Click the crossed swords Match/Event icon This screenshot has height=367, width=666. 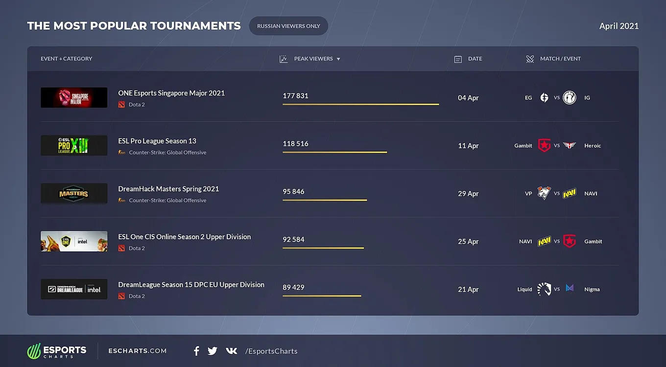(x=530, y=59)
